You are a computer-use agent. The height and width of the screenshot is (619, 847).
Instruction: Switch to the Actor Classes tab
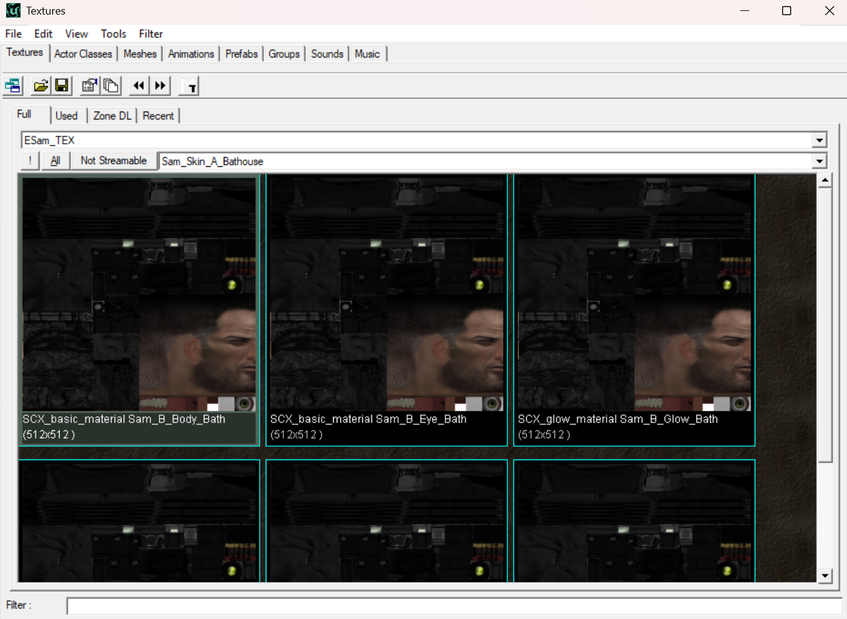pyautogui.click(x=83, y=54)
